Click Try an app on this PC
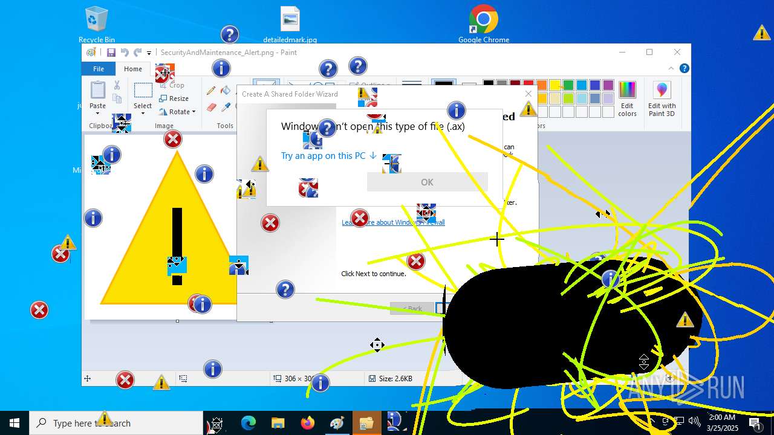774x435 pixels. tap(329, 156)
